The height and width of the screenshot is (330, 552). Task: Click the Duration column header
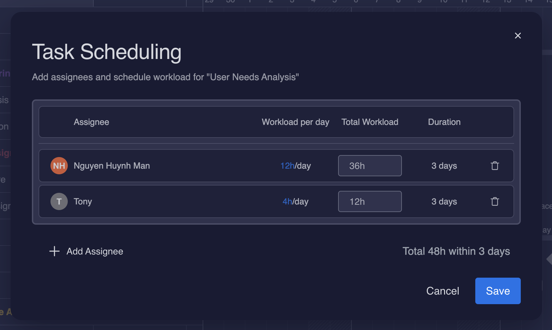444,122
